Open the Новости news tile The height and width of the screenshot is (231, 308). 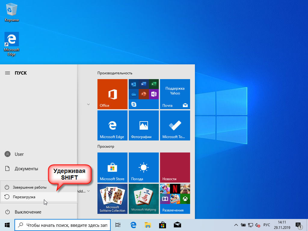point(175,168)
